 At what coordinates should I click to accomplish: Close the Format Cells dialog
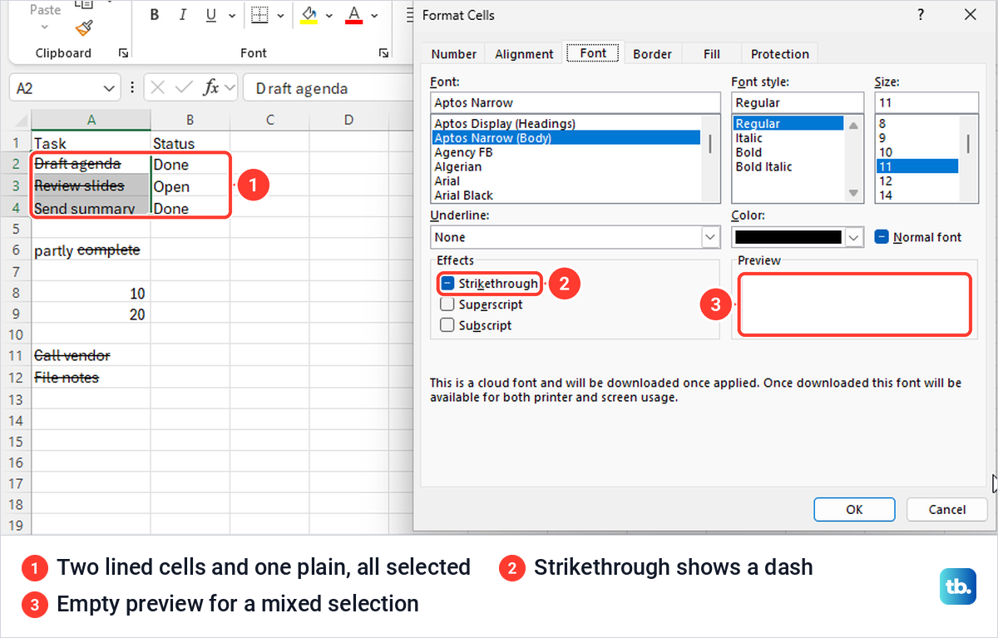click(970, 15)
